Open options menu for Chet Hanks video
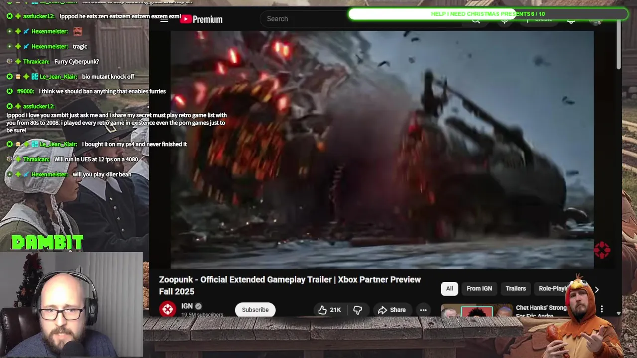Viewport: 637px width, 358px height. tap(602, 309)
